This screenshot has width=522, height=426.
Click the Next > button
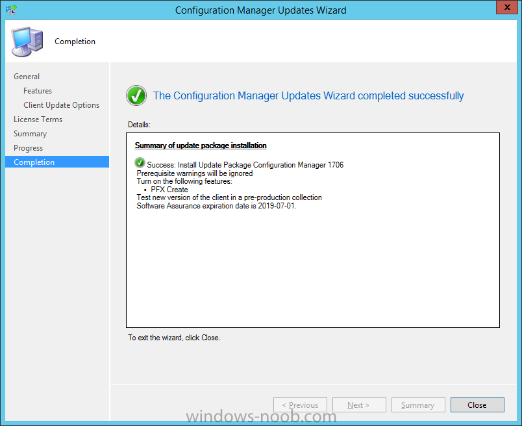coord(359,405)
